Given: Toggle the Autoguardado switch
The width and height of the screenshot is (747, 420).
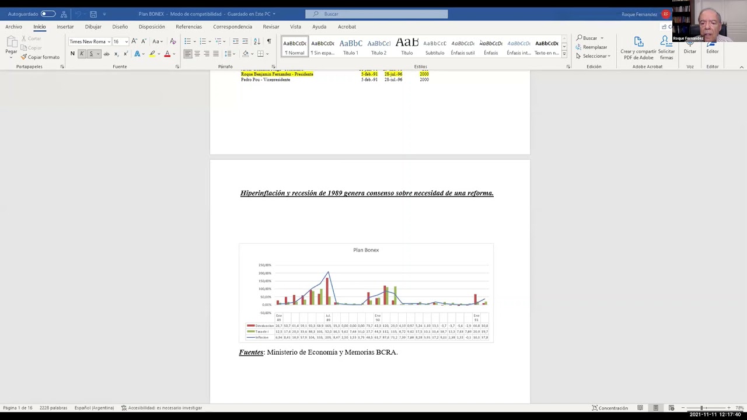Looking at the screenshot, I should (x=48, y=14).
